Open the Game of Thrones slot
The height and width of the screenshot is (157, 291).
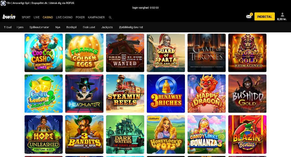coord(207,53)
